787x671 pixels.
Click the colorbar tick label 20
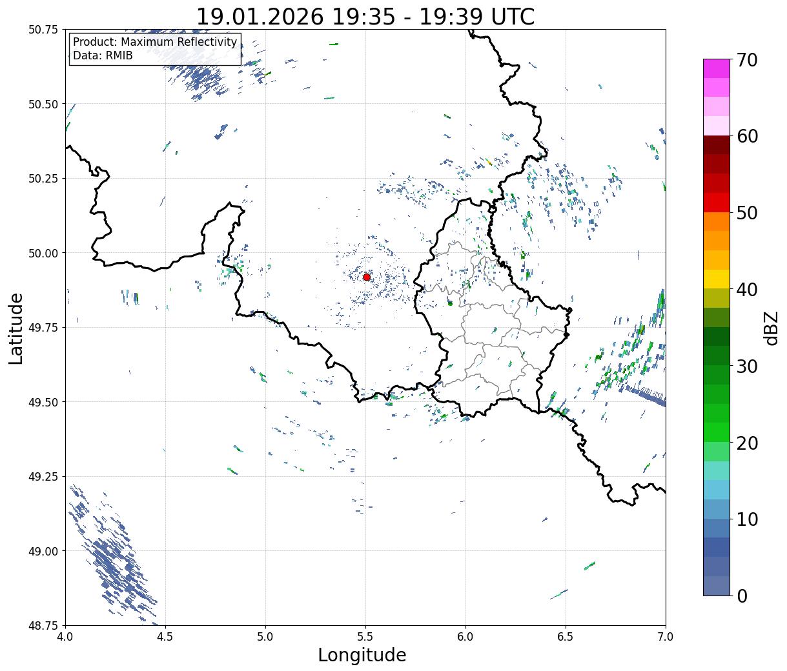[x=747, y=443]
